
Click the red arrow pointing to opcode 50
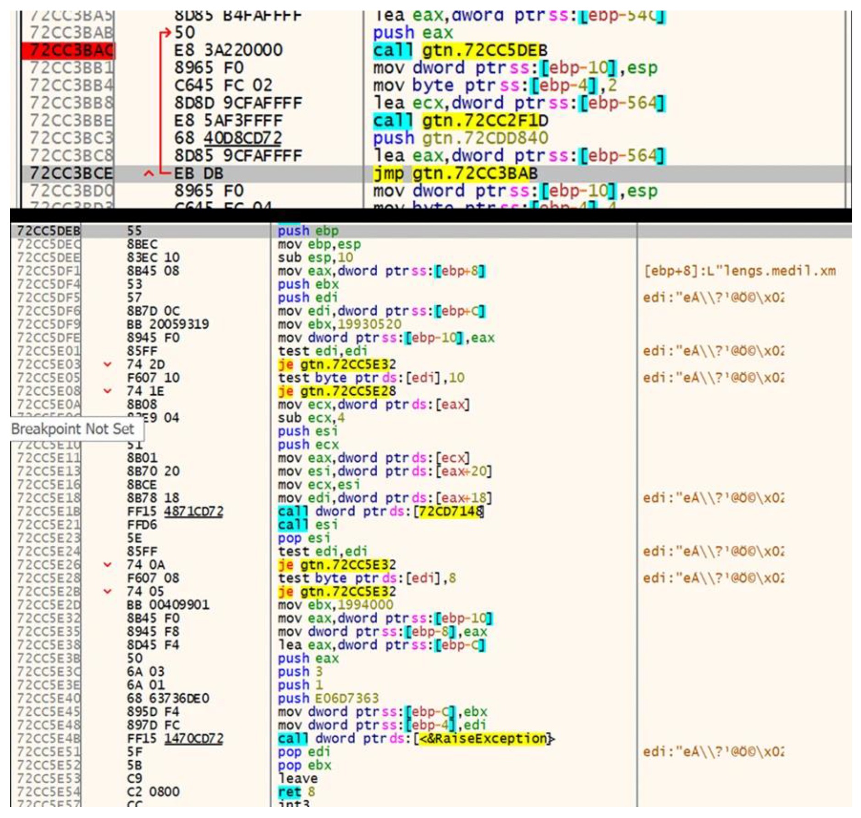[165, 33]
